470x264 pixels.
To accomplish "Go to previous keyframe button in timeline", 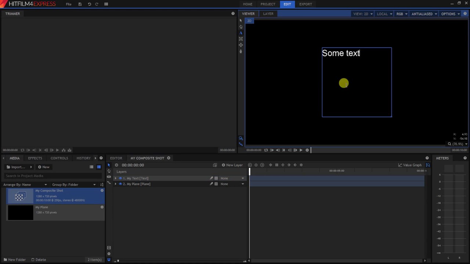I will click(x=250, y=165).
